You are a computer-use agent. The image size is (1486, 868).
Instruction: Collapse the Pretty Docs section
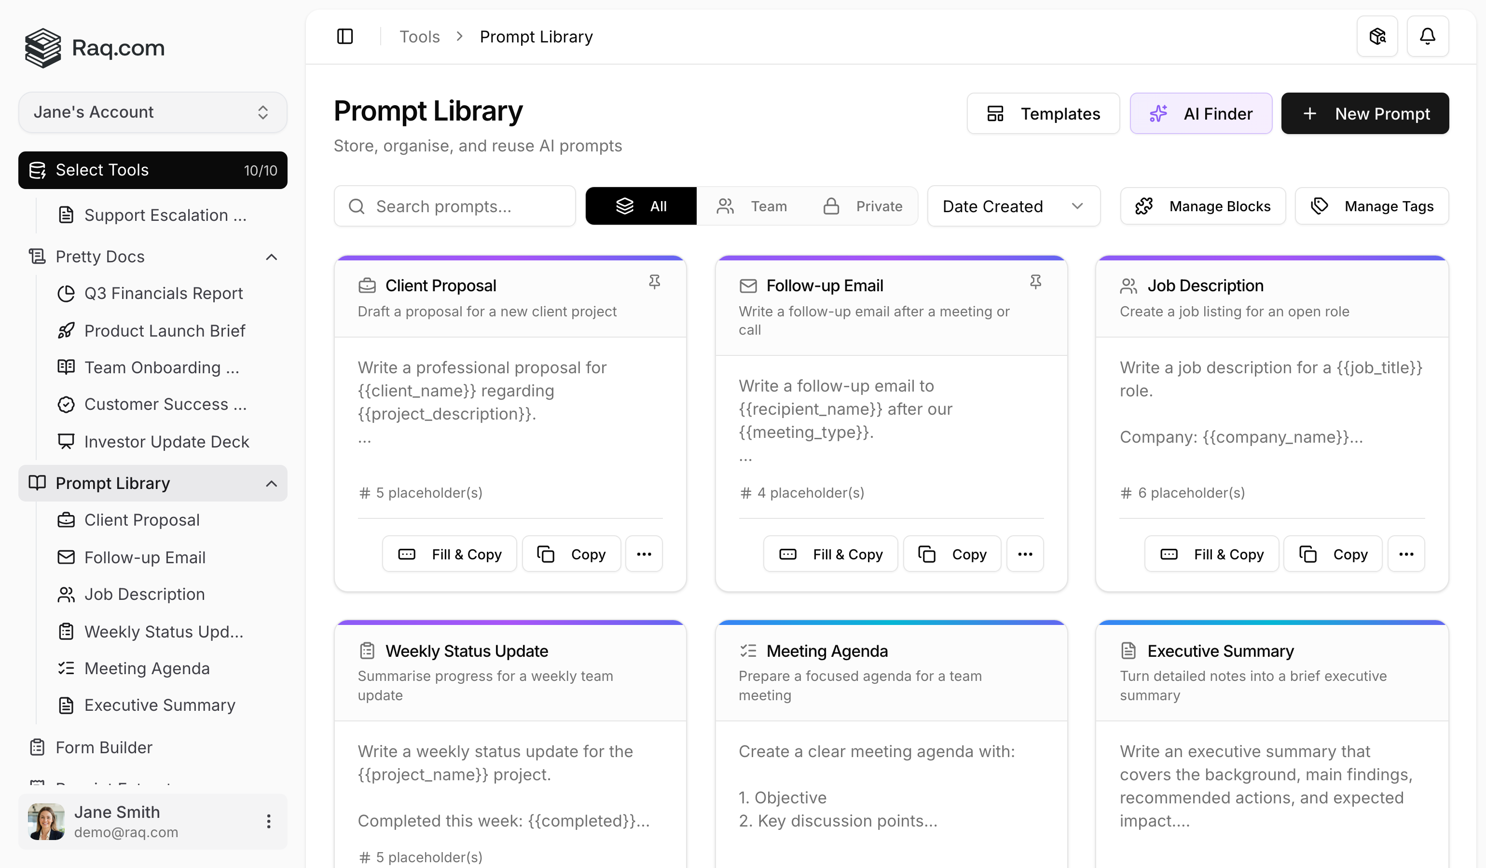point(272,257)
